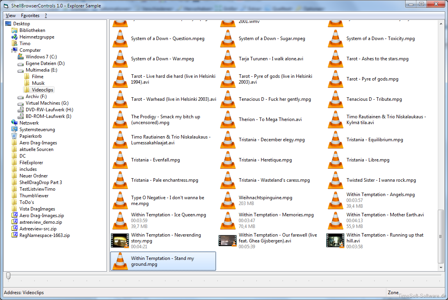Click the file list vertical scrollbar thumb
Viewport: 448px width, 300px height.
pos(441,237)
